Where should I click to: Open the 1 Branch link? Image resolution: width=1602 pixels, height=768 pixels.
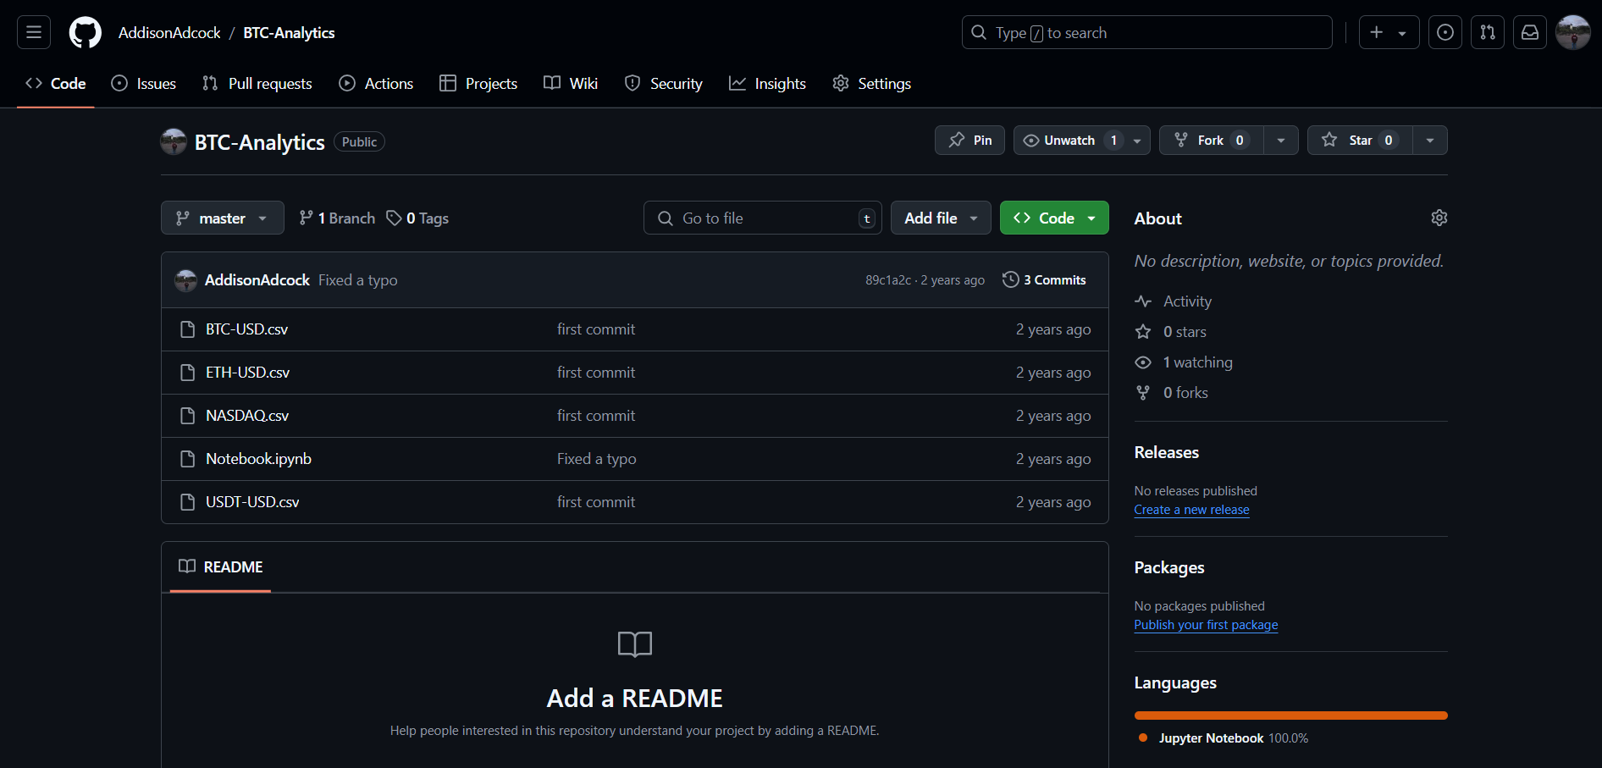click(337, 218)
